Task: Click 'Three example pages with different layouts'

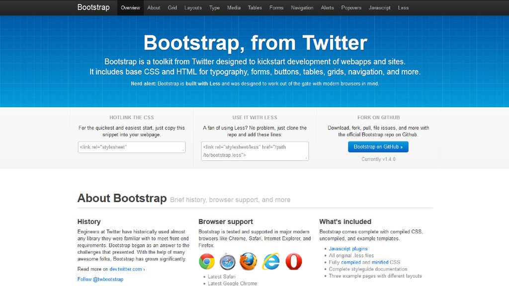Action: click(375, 276)
